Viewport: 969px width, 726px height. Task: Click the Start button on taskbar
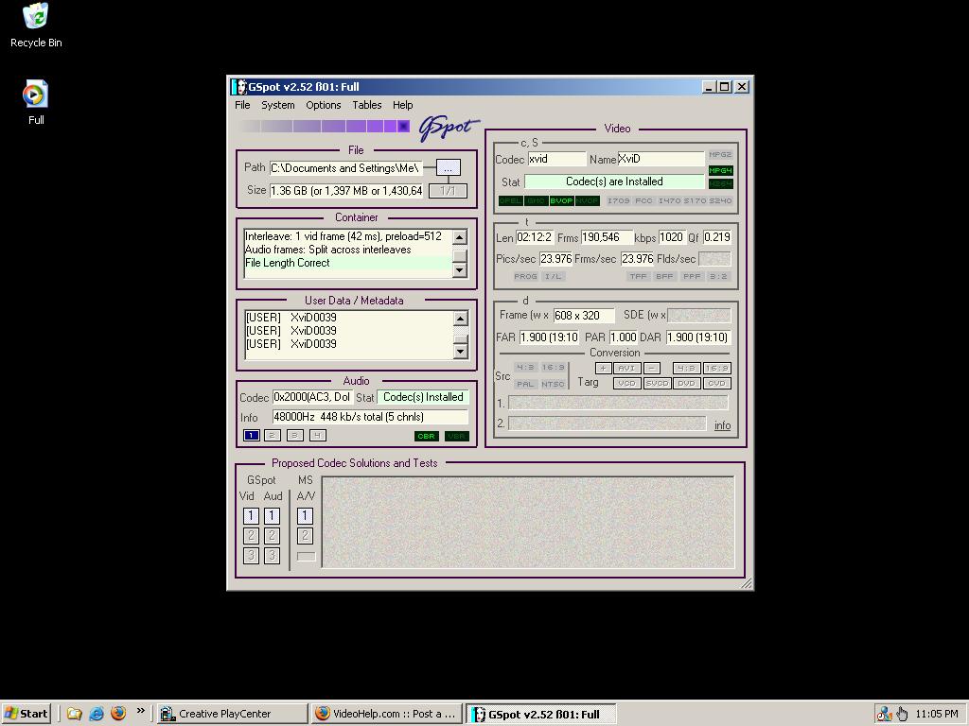tap(26, 714)
